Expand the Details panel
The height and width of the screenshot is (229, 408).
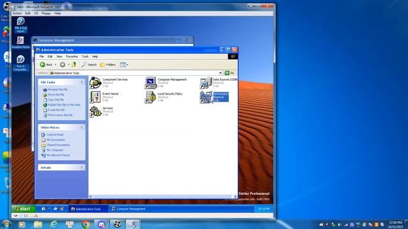[82, 167]
